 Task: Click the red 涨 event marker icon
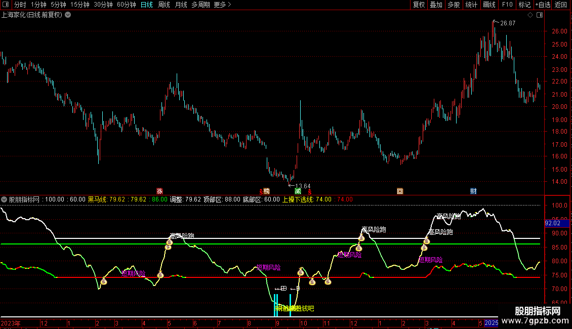tap(159, 191)
